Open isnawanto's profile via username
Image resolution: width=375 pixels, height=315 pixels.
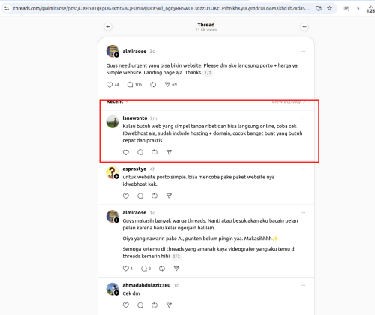(x=135, y=118)
